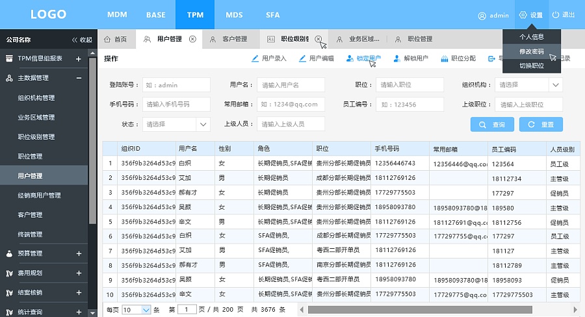585x317 pixels.
Task: Click the 主数据管理 sidebar icon
Action: point(9,78)
